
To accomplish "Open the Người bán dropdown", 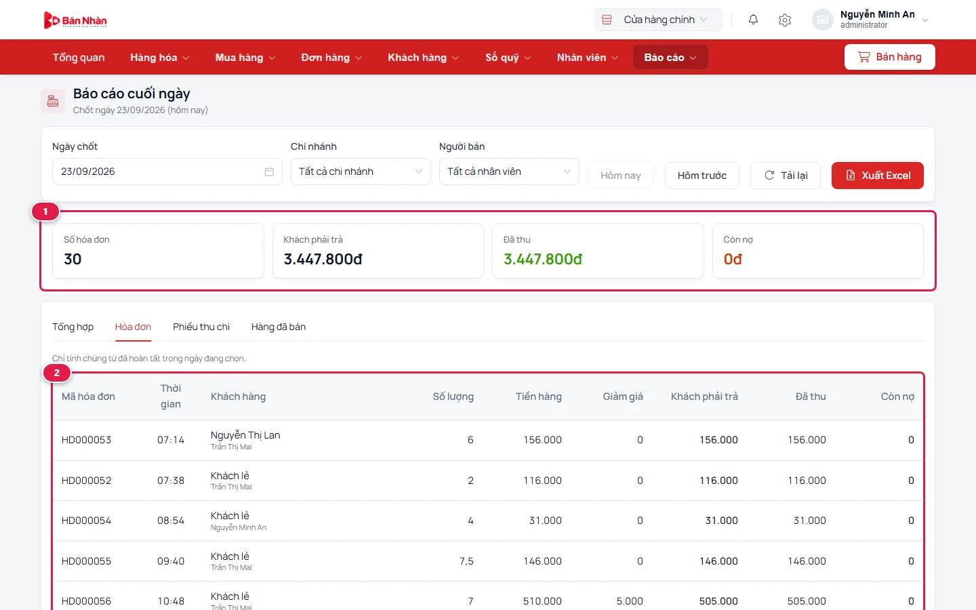I will click(x=509, y=171).
